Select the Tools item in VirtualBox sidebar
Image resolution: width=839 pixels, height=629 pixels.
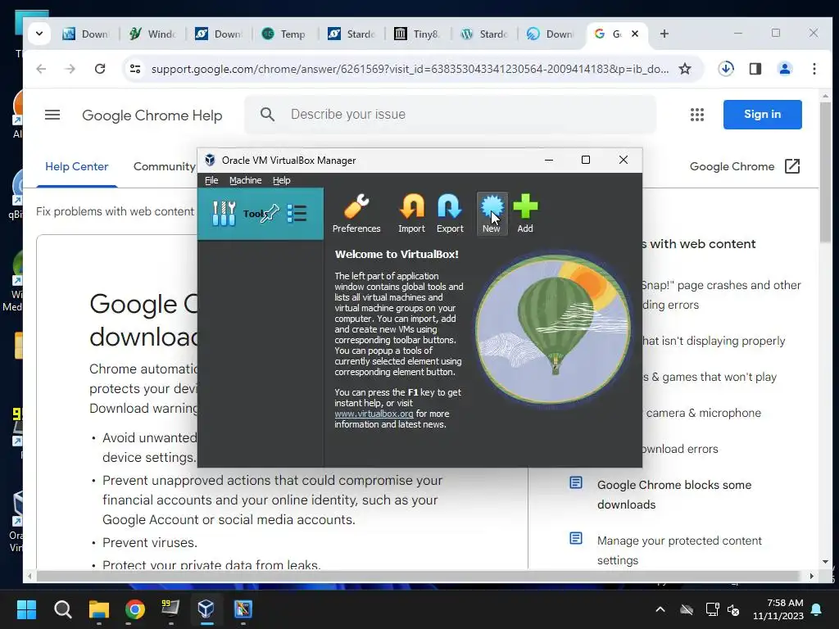[261, 214]
